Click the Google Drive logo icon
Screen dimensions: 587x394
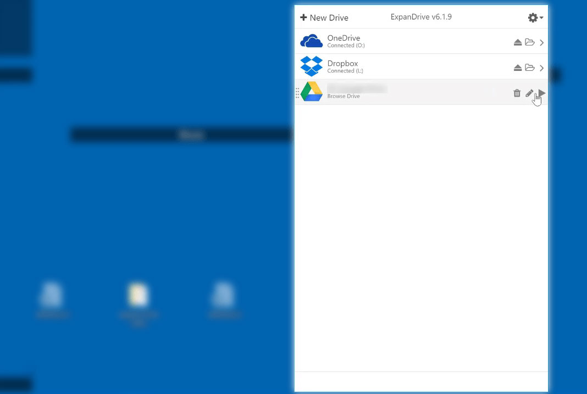[x=311, y=92]
